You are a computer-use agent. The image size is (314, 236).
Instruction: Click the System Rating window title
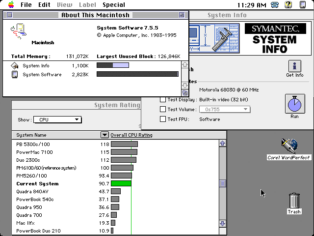(x=117, y=105)
